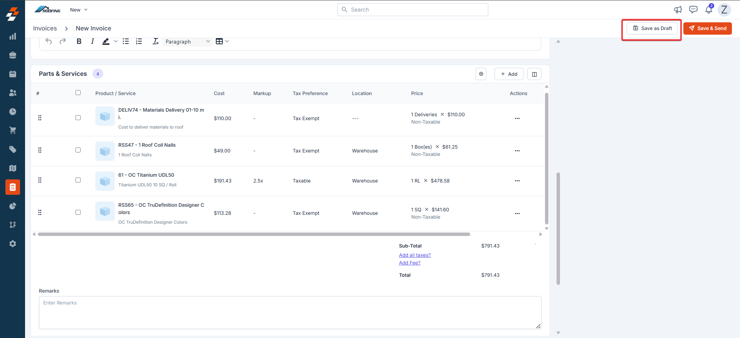Check the DELIV74 Materials Delivery row
This screenshot has width=740, height=338.
coord(78,118)
